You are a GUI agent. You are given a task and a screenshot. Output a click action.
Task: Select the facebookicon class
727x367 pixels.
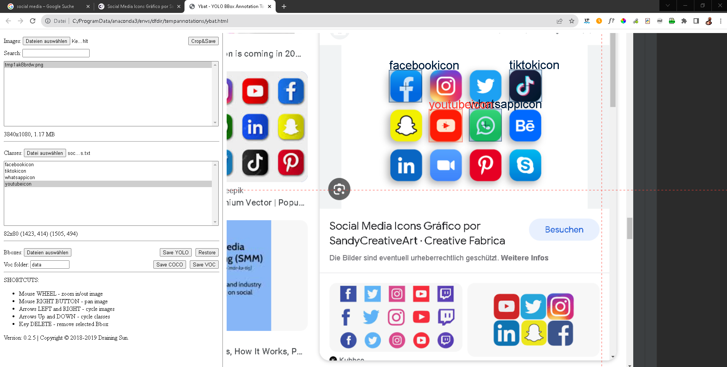tap(108, 165)
